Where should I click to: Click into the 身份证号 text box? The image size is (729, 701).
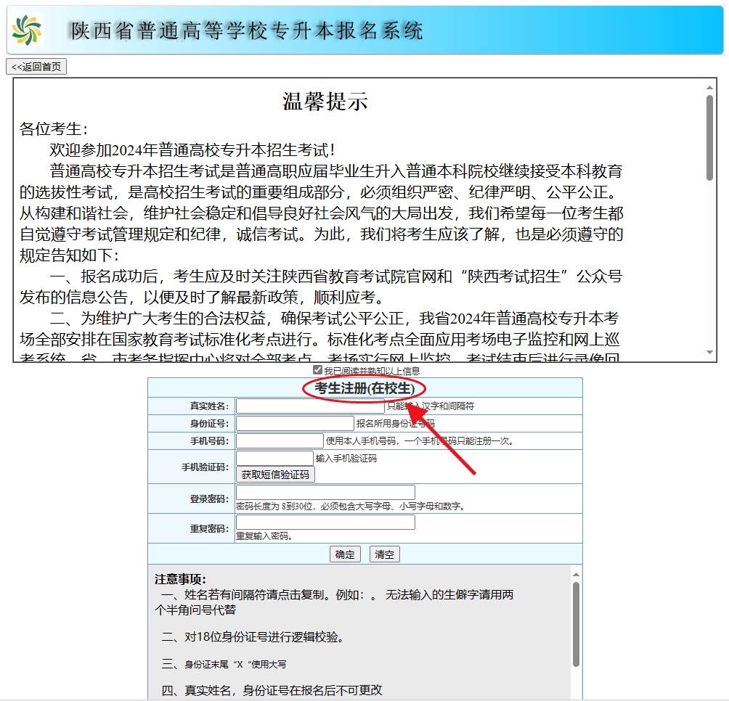[x=294, y=424]
